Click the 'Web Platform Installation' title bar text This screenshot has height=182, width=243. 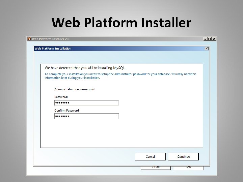53,49
